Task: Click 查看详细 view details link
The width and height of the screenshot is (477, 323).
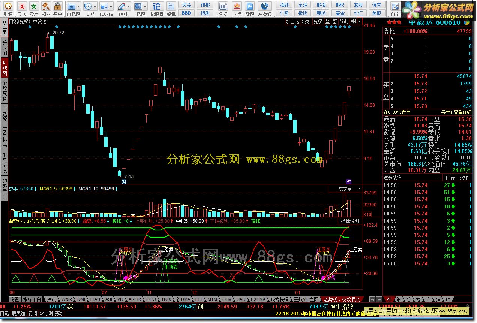Action: [463, 112]
